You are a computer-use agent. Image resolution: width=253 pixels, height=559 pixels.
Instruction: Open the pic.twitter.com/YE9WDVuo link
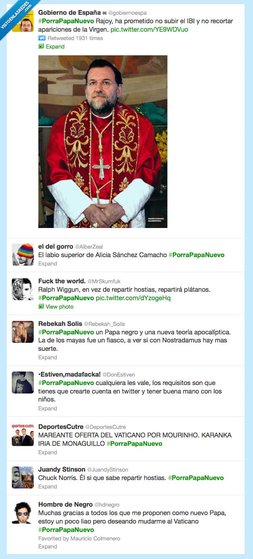149,30
